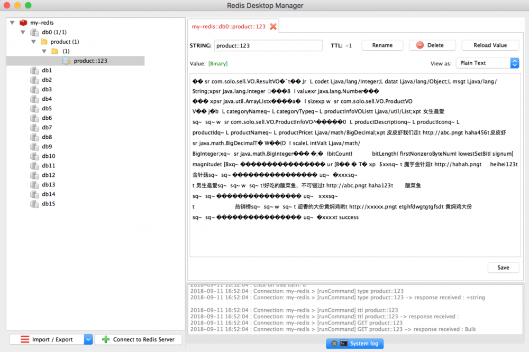Collapse the db0 tree node
529x352 pixels.
pos(23,32)
